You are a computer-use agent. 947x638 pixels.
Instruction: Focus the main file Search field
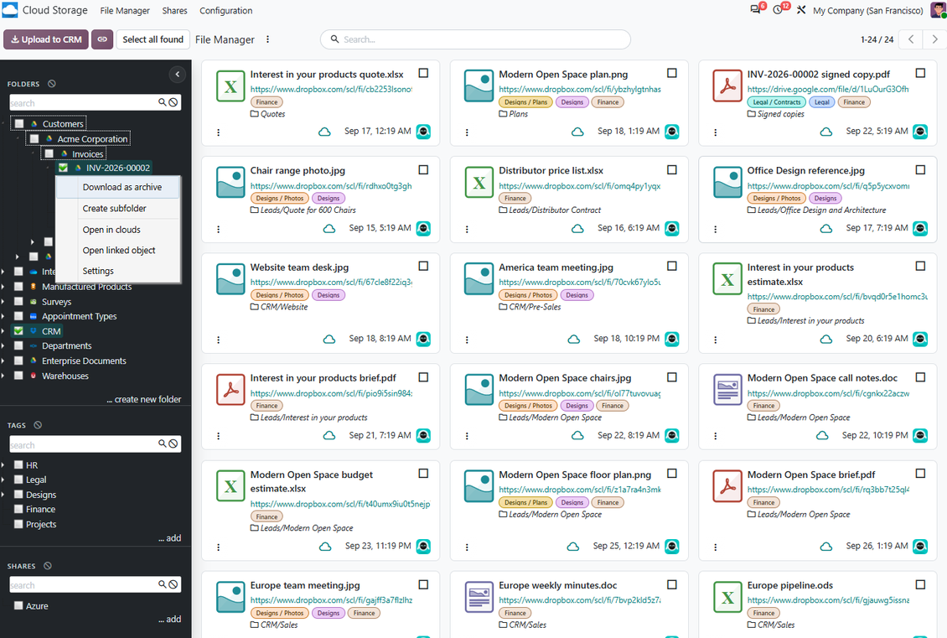[x=475, y=39]
